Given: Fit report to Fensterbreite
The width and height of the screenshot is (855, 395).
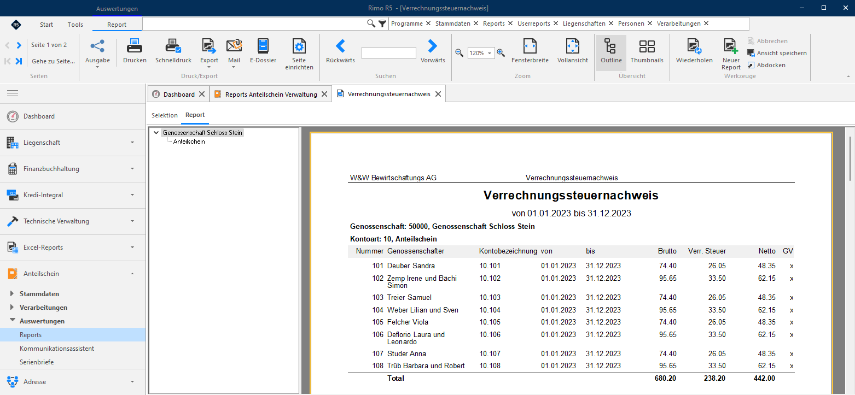Looking at the screenshot, I should (x=530, y=51).
